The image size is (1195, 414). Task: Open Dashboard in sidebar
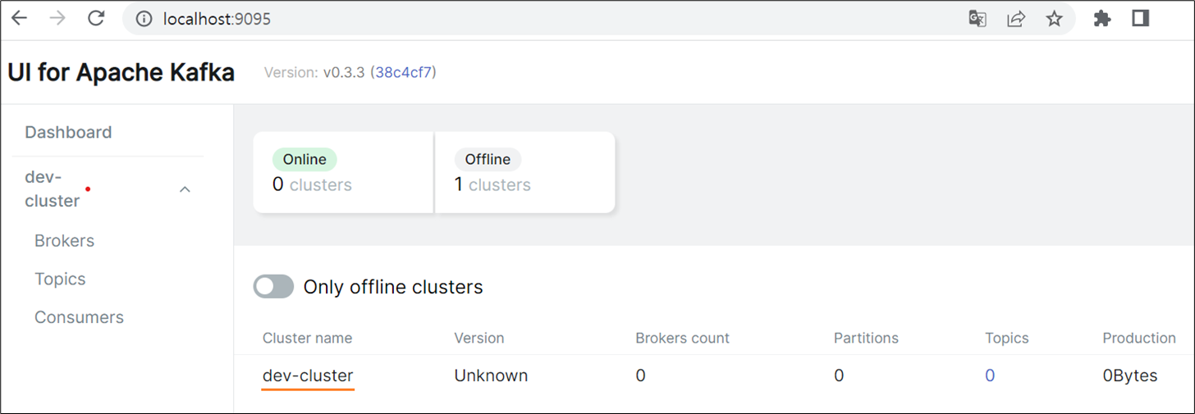coord(68,132)
